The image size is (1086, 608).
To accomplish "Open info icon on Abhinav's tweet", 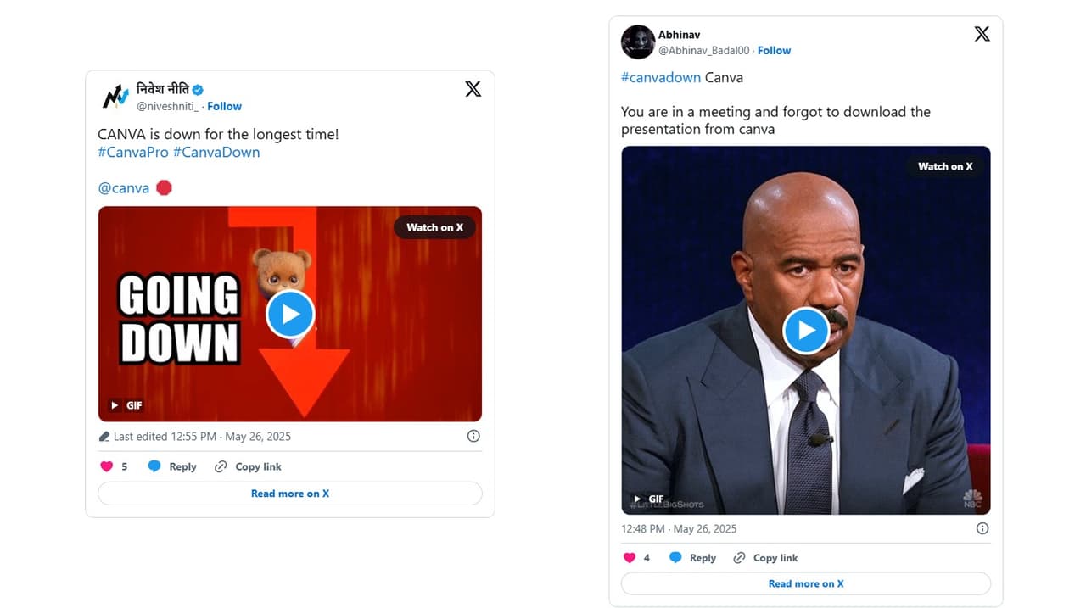I will pos(982,528).
